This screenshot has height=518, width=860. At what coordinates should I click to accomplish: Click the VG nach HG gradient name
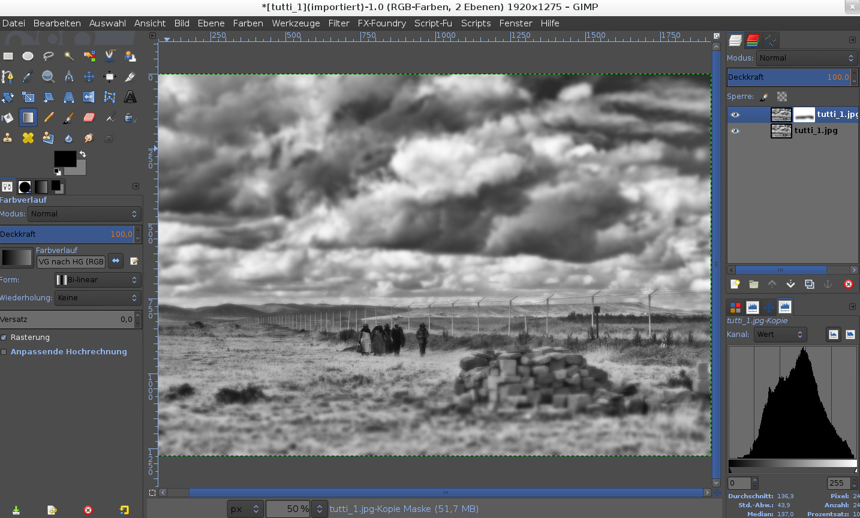point(71,261)
